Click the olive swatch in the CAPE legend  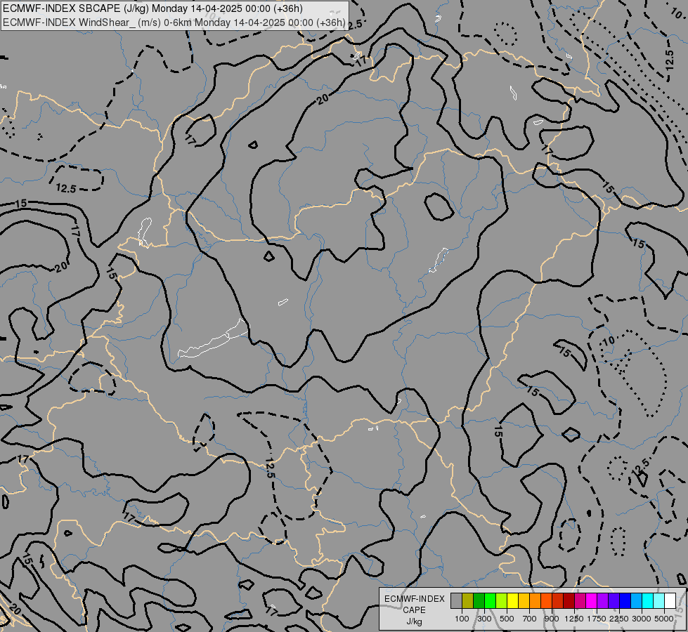[x=468, y=600]
